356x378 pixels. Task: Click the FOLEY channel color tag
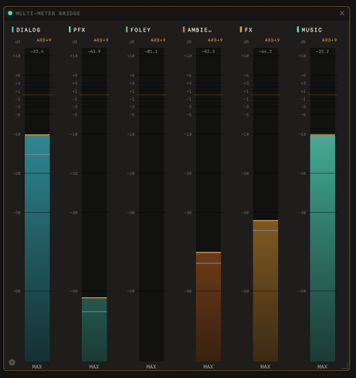point(127,29)
